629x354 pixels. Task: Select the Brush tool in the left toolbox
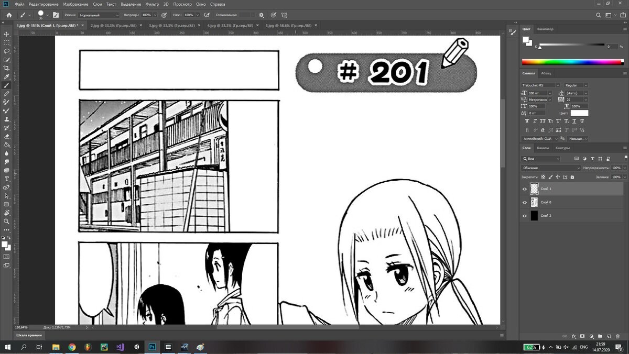[7, 85]
